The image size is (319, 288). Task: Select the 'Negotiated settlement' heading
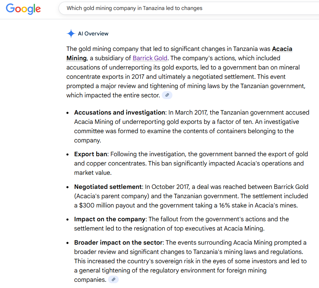[108, 187]
